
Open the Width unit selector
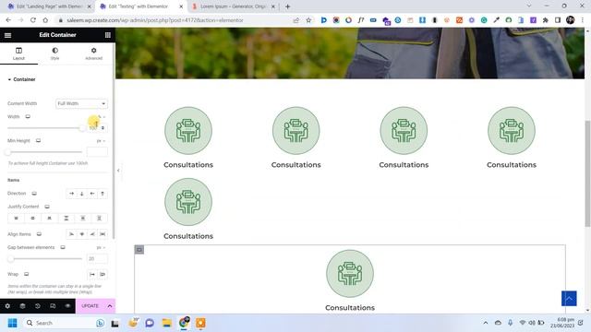click(102, 117)
